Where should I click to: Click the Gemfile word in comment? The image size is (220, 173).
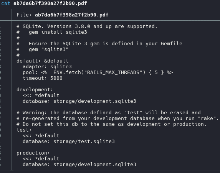click(172, 44)
